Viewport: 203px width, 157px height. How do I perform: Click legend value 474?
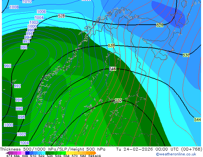pos(9,156)
